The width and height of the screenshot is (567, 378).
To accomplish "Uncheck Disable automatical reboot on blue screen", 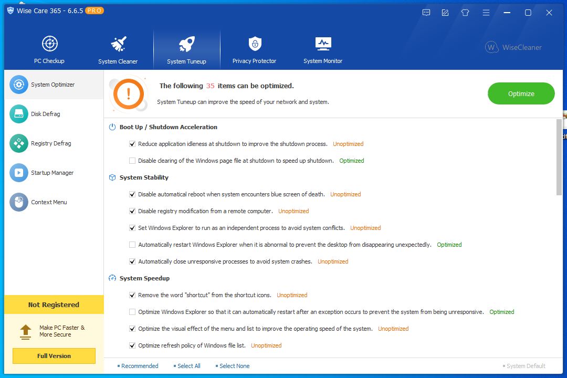I will (x=132, y=194).
